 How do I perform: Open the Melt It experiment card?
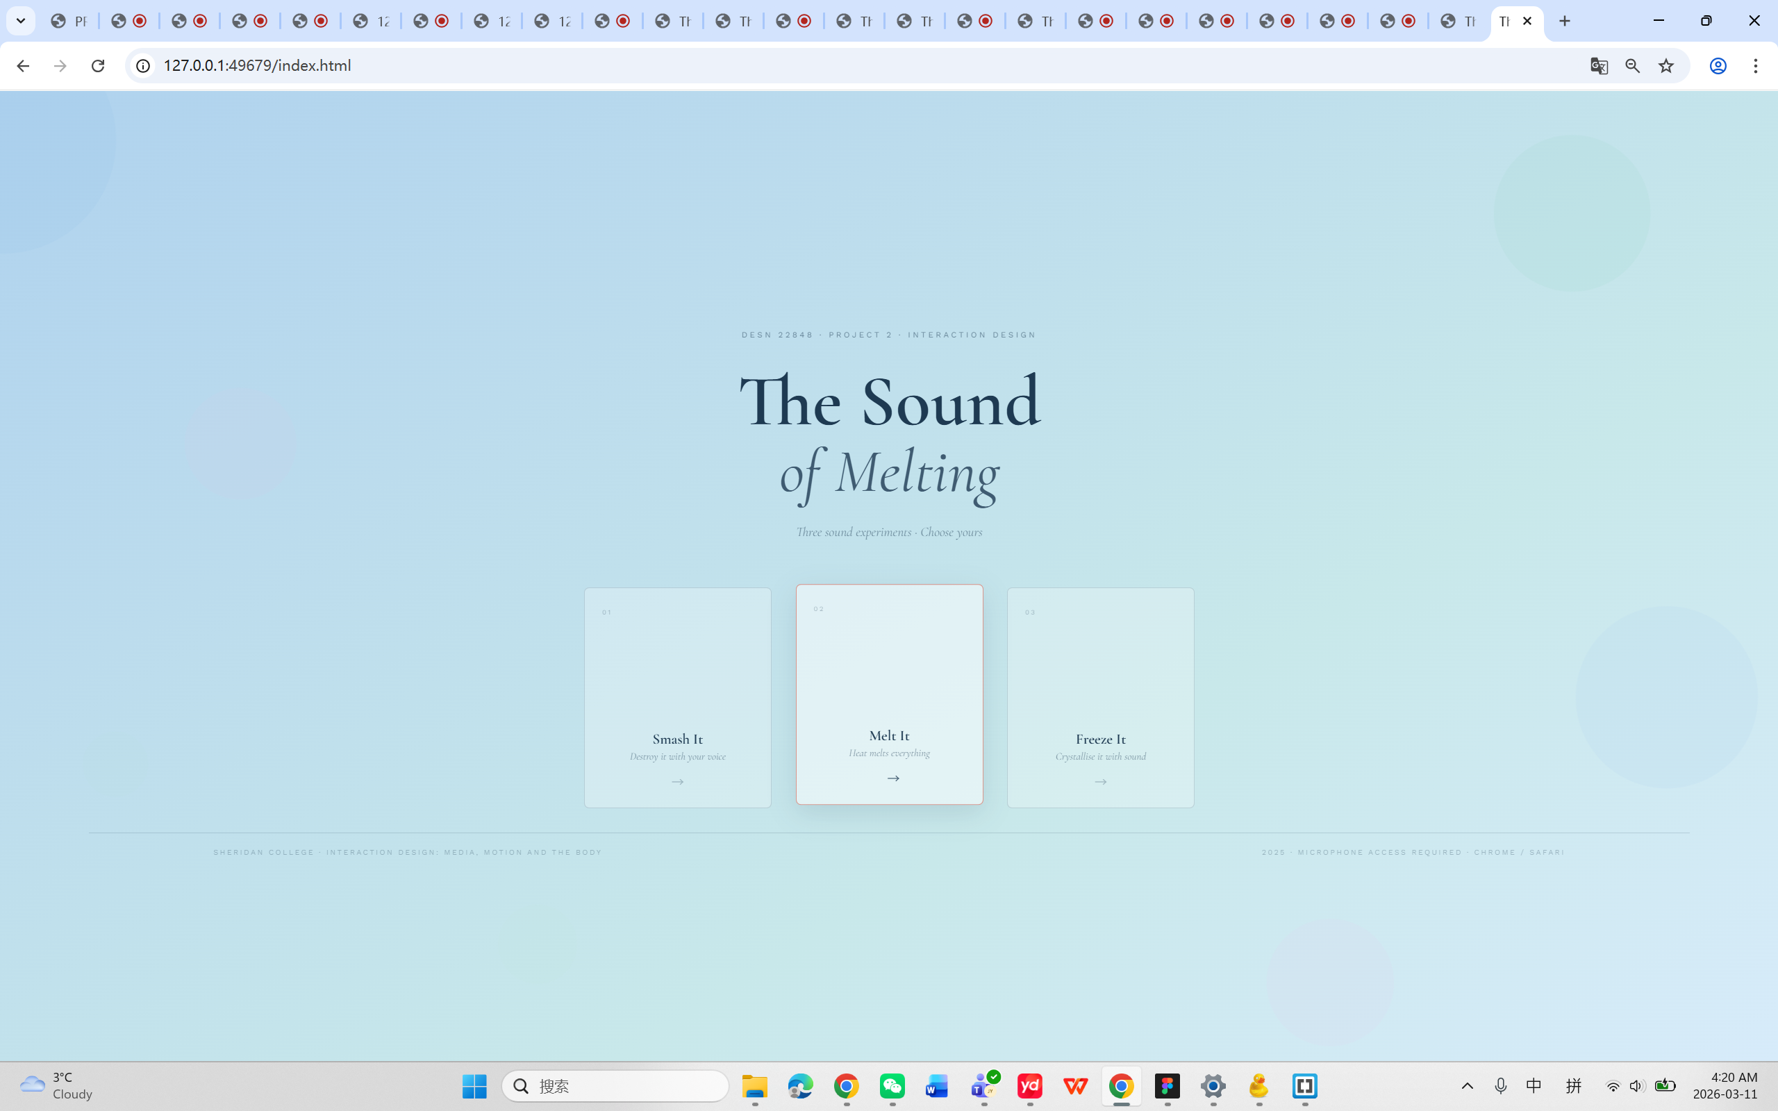(x=889, y=694)
